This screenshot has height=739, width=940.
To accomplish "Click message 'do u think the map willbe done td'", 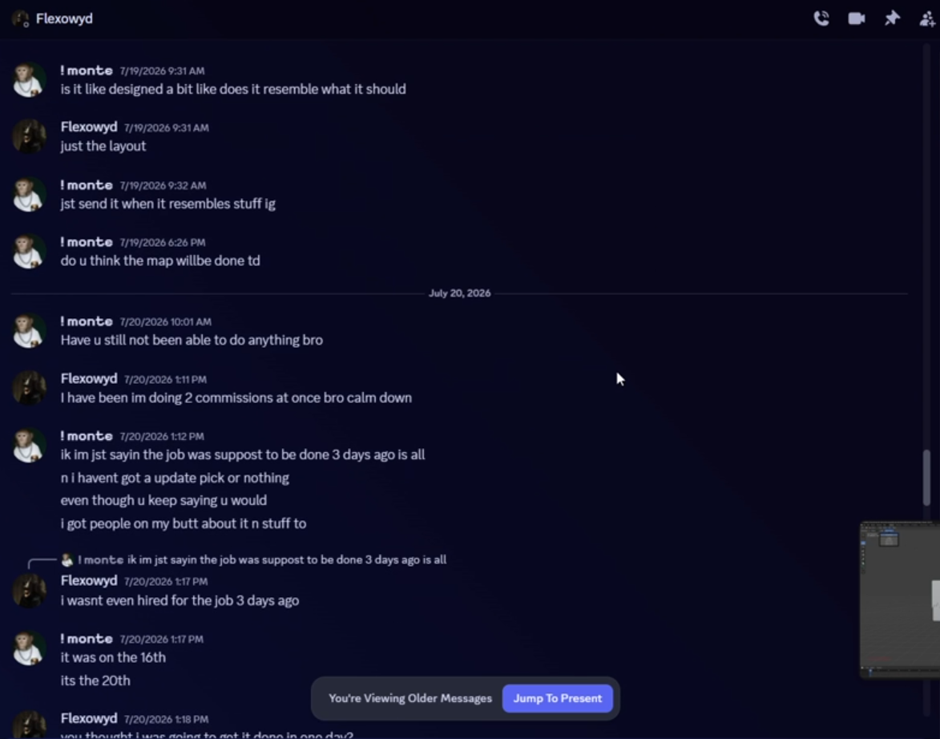I will (160, 261).
